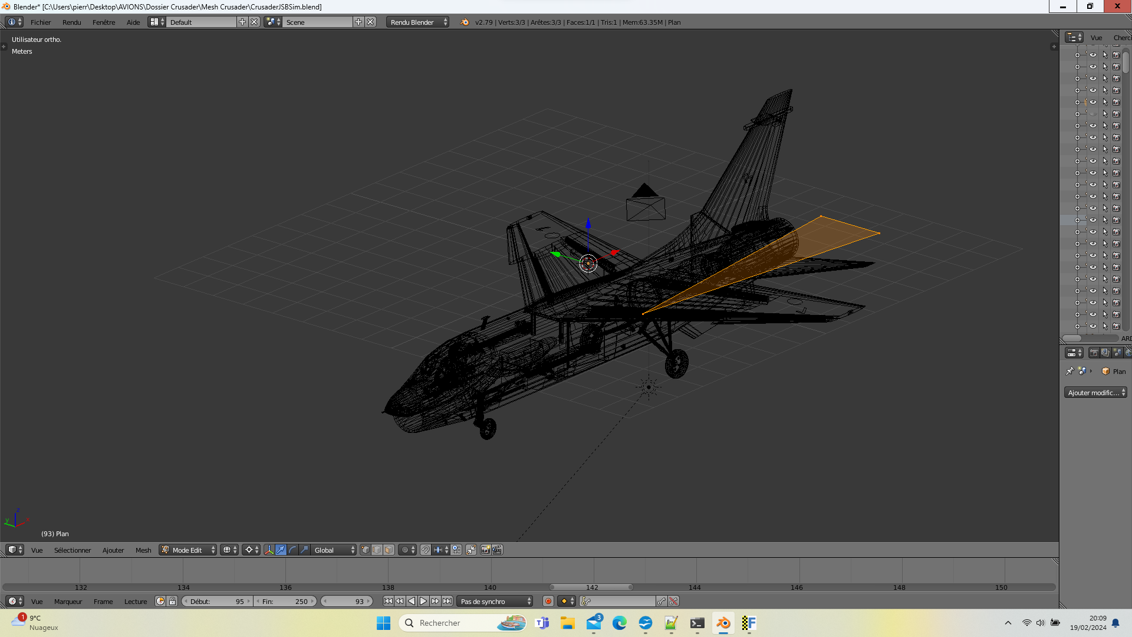Click the delete keyframe crossed-key icon
Screen dimensions: 1132x637
click(x=673, y=601)
